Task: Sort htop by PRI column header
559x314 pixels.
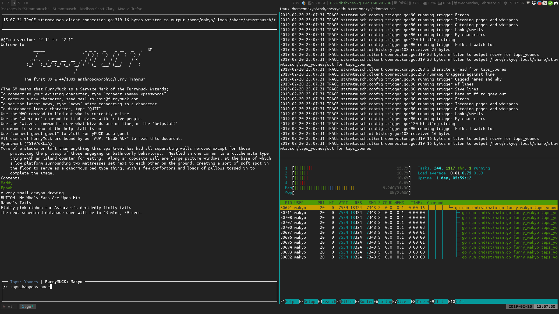Action: coord(321,203)
